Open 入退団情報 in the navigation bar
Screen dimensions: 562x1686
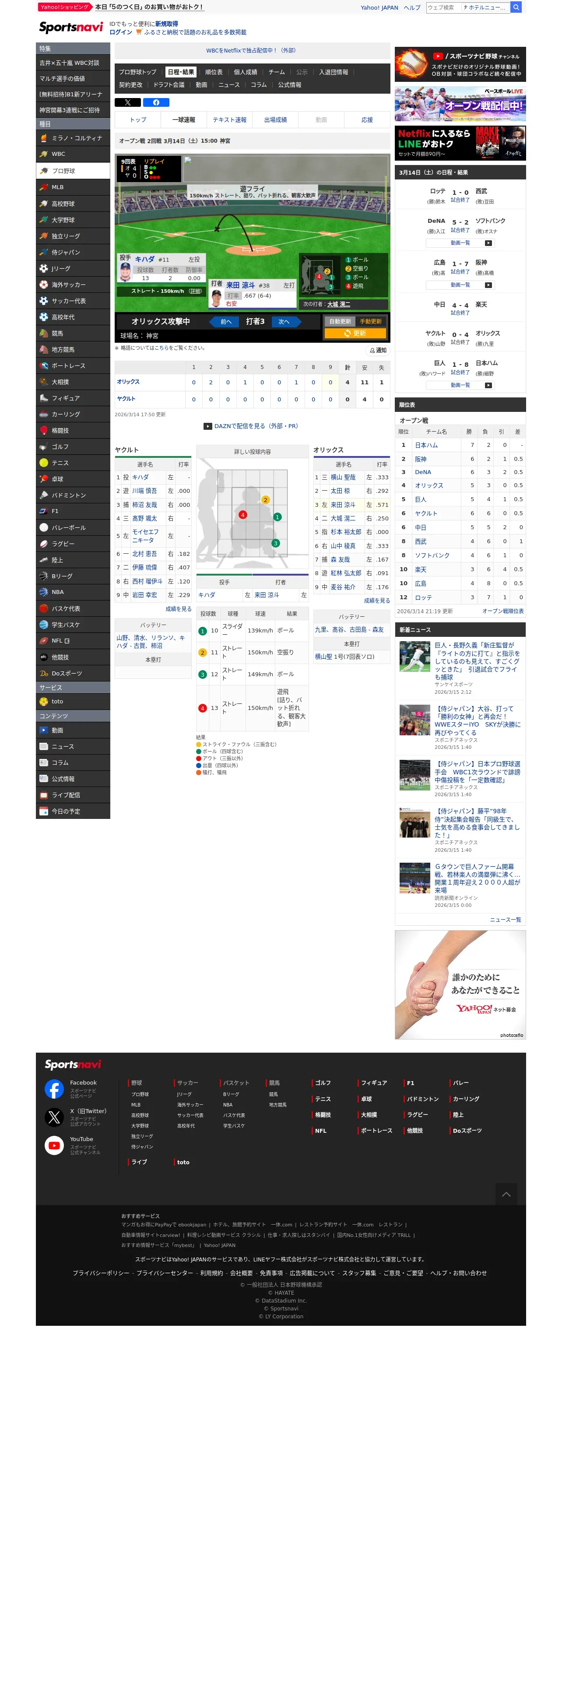click(334, 72)
